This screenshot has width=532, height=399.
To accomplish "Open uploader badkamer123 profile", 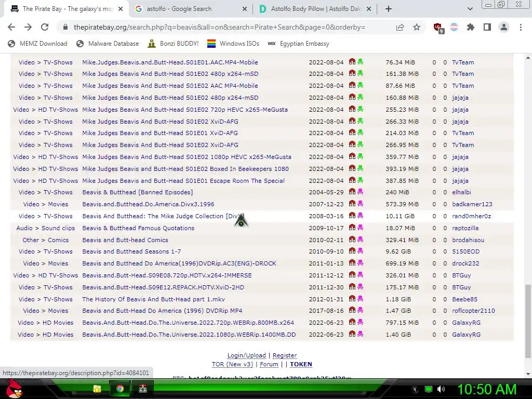I will (472, 204).
